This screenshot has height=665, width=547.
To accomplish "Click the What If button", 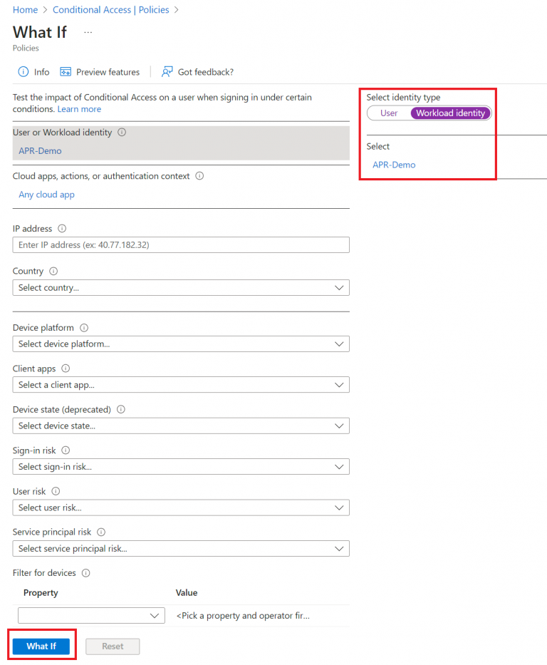I will pos(41,646).
